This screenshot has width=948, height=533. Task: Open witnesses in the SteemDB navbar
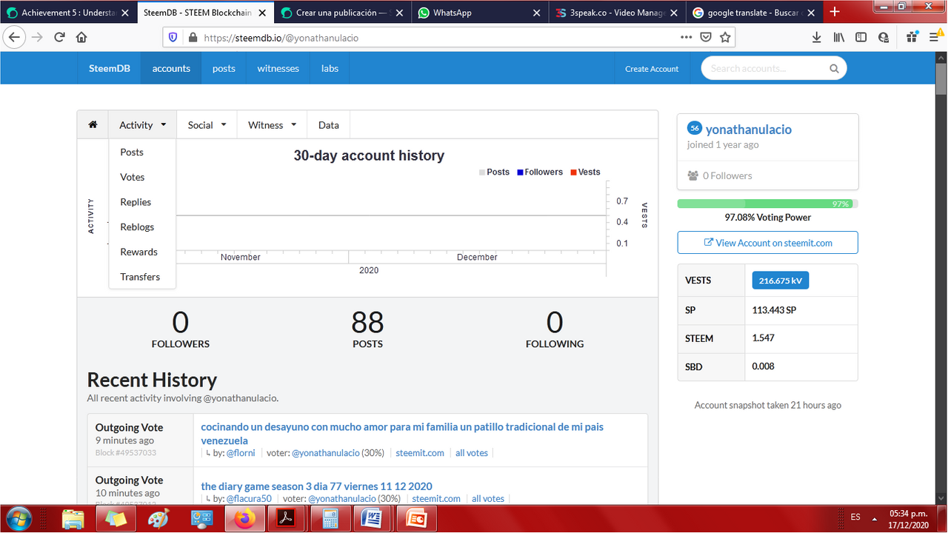tap(278, 68)
